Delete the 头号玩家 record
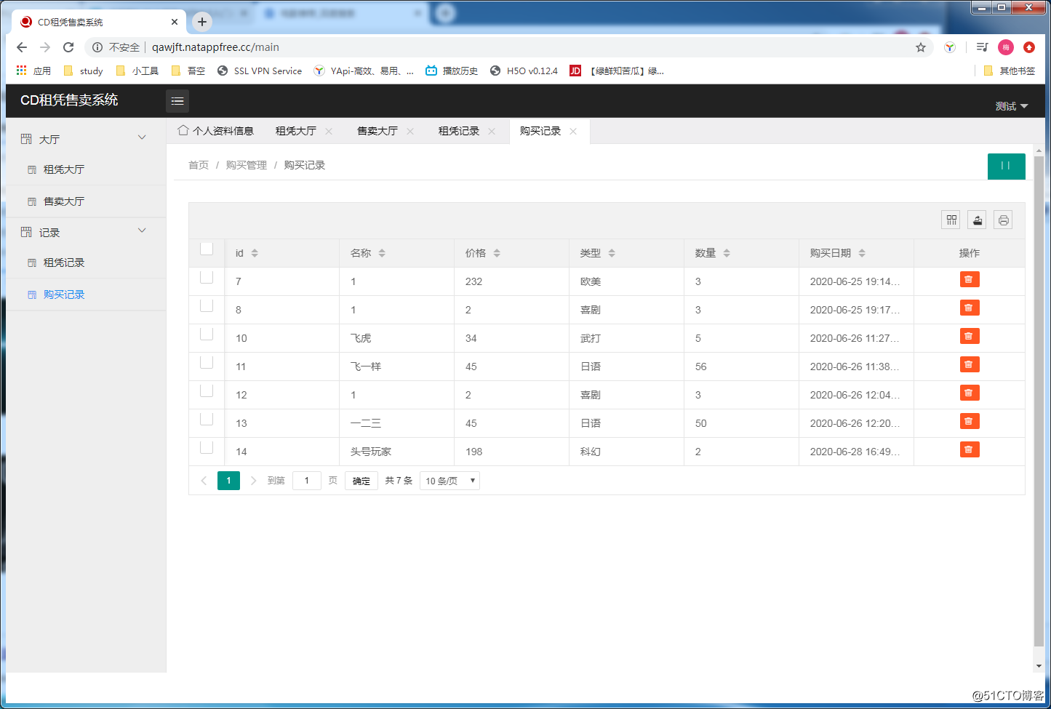Viewport: 1051px width, 709px height. pyautogui.click(x=970, y=449)
